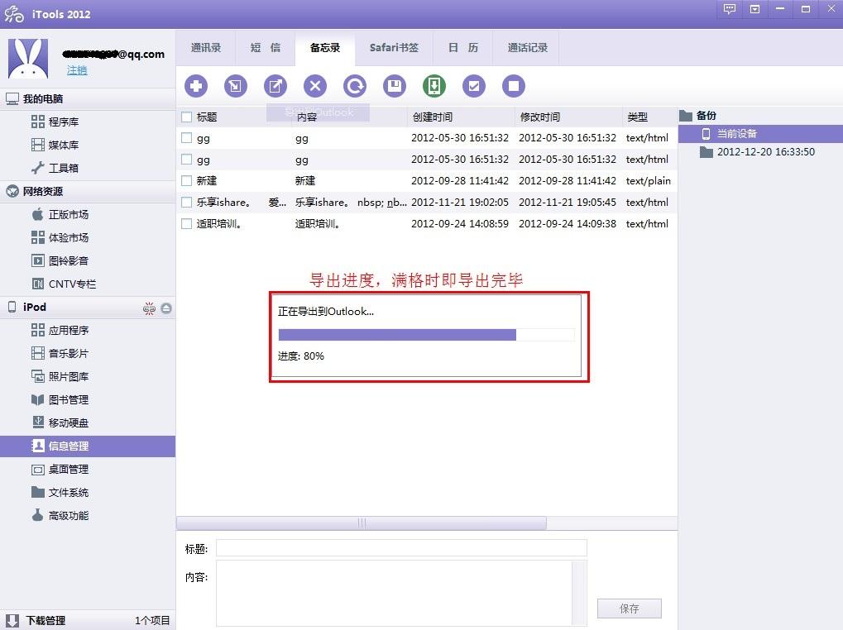Click the eject icon beside iPod
The width and height of the screenshot is (843, 630).
tap(166, 308)
